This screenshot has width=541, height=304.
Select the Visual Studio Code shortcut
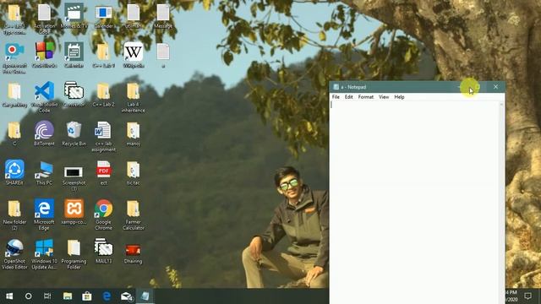[44, 97]
